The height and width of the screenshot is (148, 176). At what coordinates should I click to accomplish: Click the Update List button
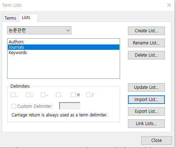pyautogui.click(x=146, y=87)
